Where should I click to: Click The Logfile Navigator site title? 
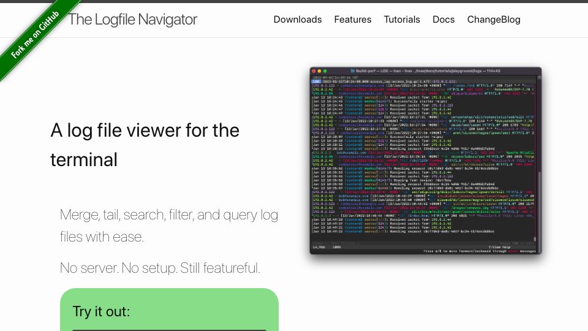132,20
